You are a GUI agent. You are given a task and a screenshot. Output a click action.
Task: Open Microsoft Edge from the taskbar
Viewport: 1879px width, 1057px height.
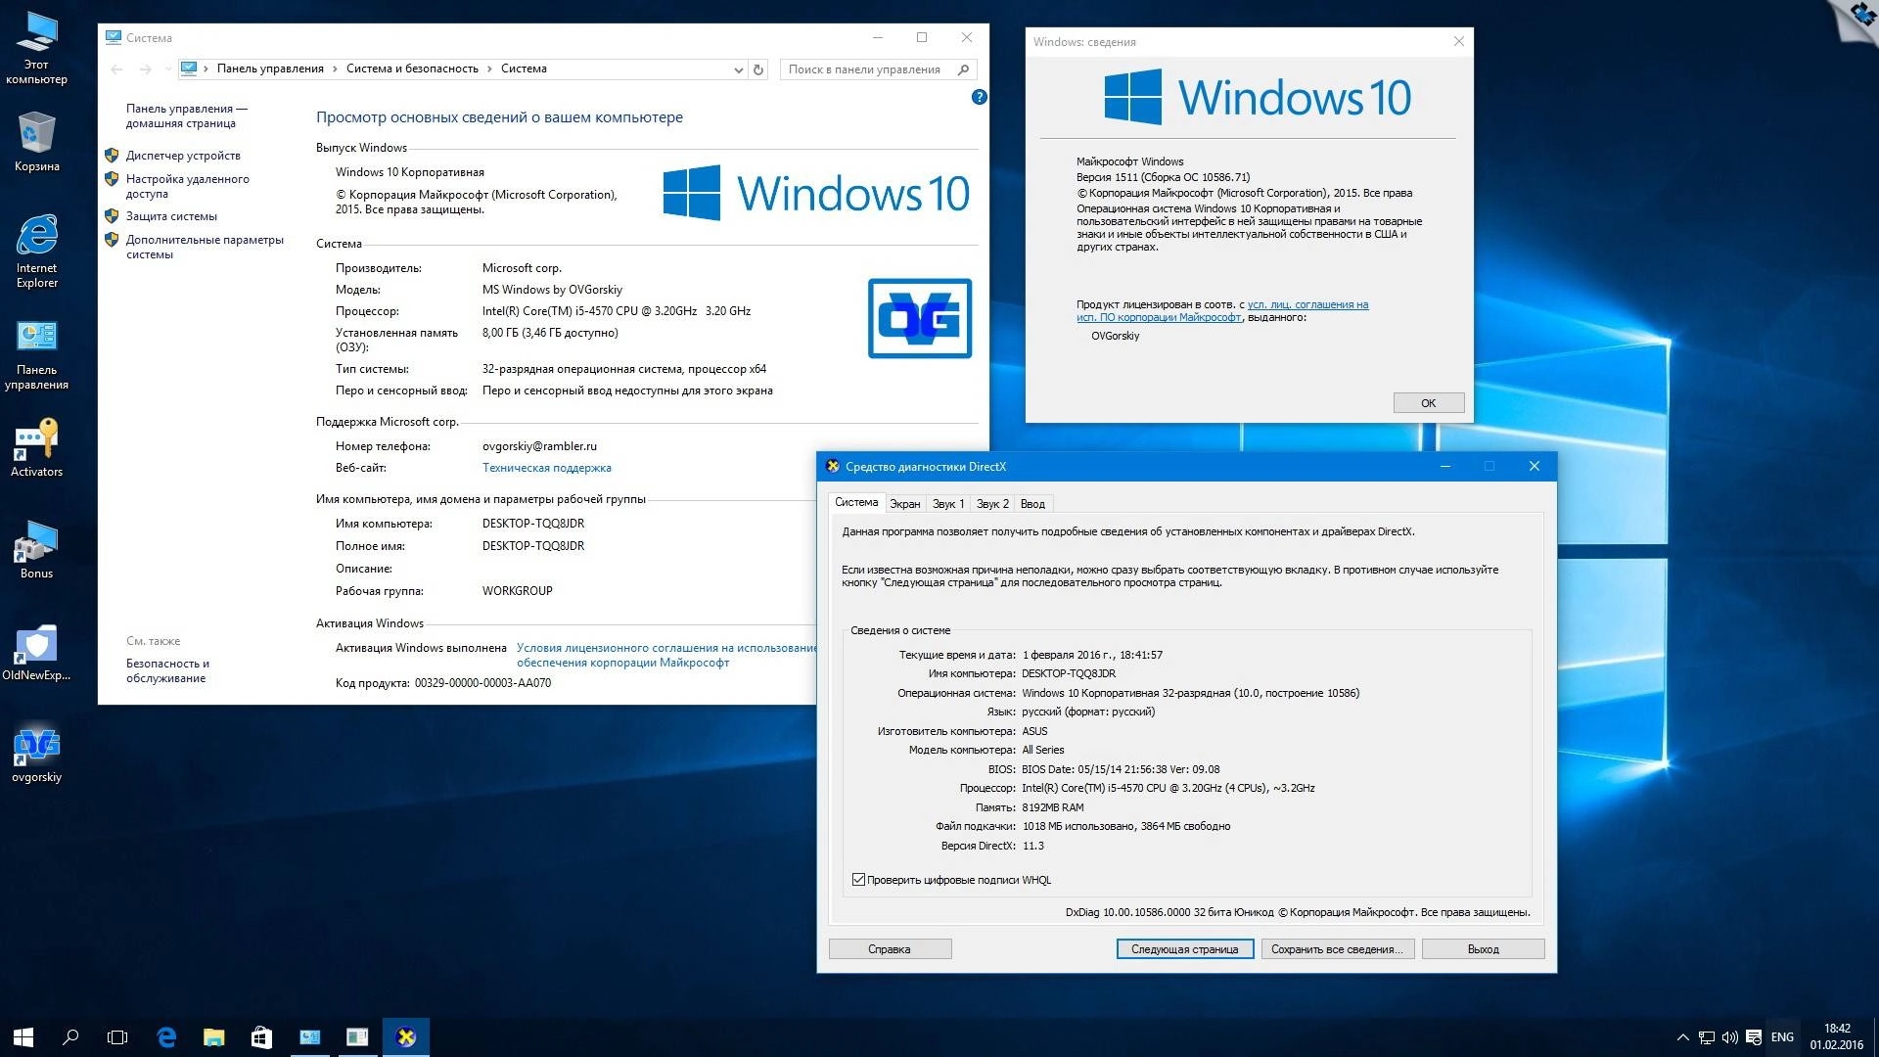[166, 1036]
